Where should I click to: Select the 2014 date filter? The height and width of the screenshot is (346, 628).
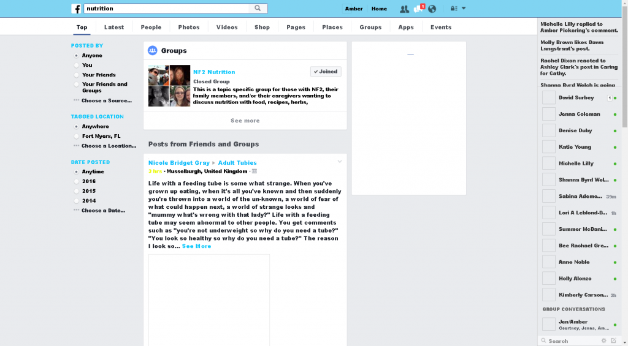(76, 201)
